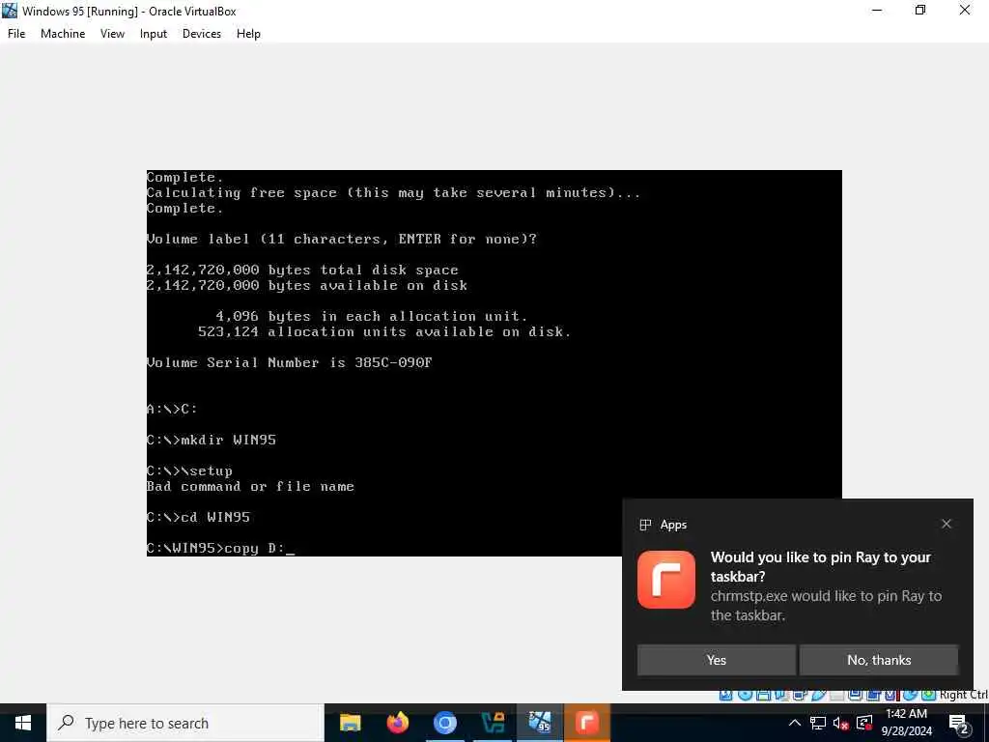Click the Volume Serial Number is 385C-090F line

point(290,363)
